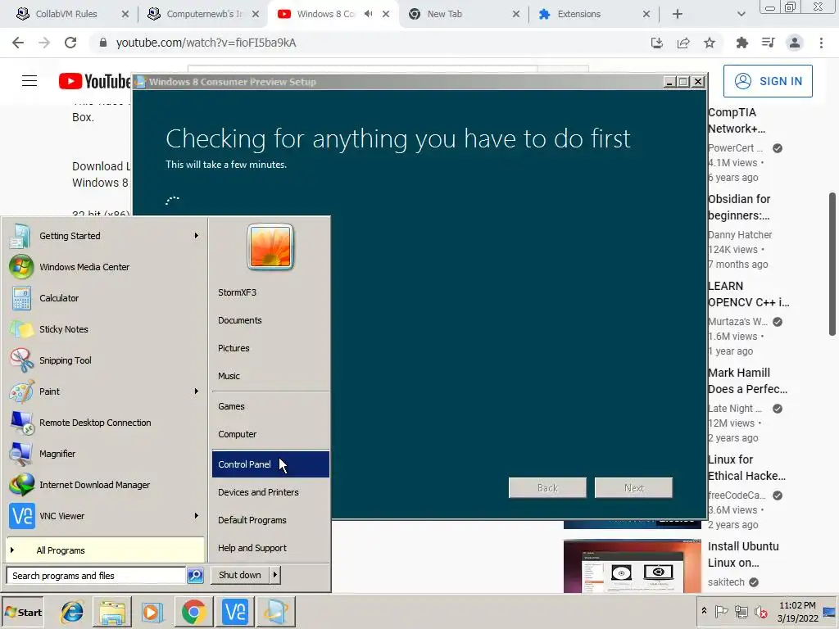839x629 pixels.
Task: Click the install/download page icon in address bar
Action: [x=657, y=43]
